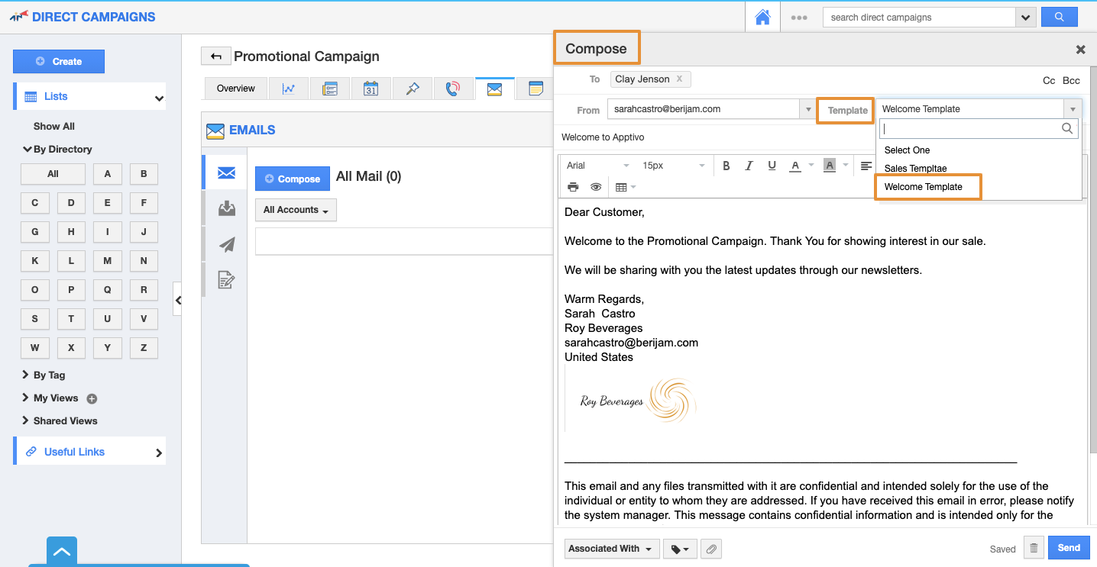Open the Inbox tray icon in sidebar
This screenshot has height=567, width=1097.
click(x=227, y=208)
